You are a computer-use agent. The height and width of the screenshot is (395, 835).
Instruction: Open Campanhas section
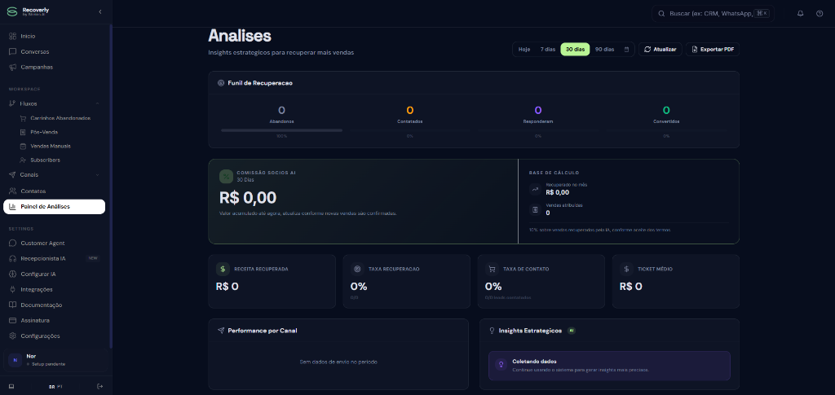coord(55,67)
